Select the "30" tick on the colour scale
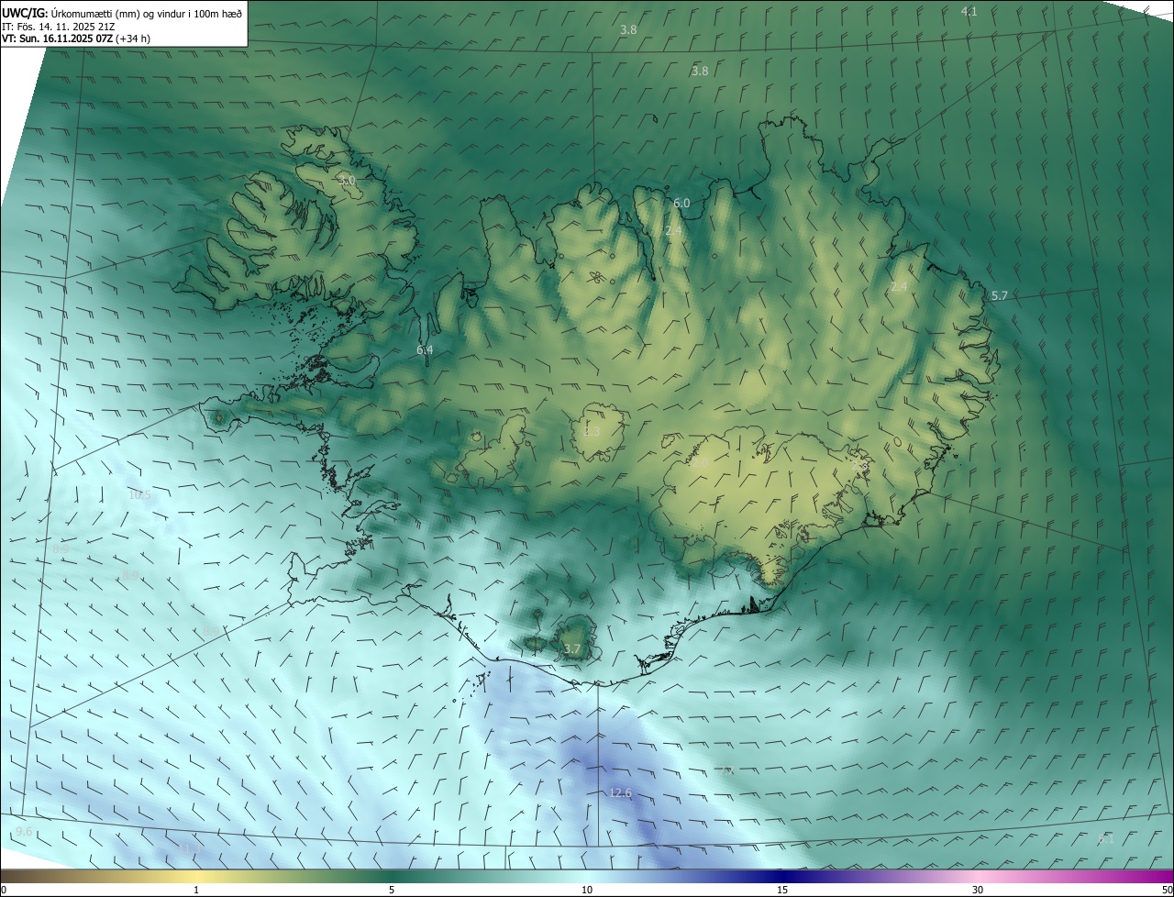 [x=978, y=890]
